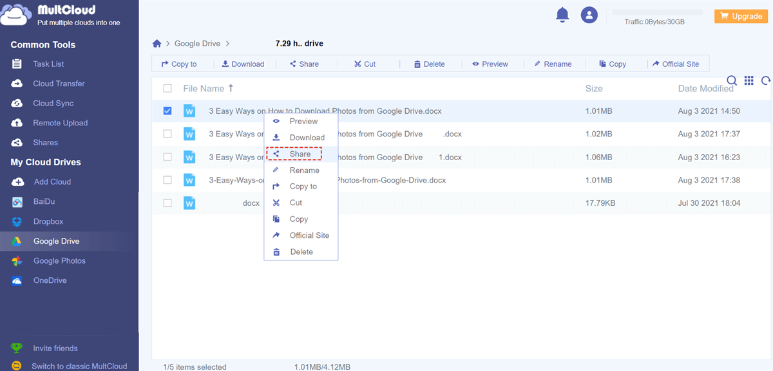773x371 pixels.
Task: Click Size column header to sort
Action: pos(593,89)
